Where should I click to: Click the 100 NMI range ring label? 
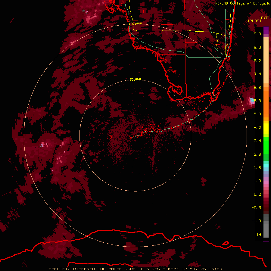point(135,24)
